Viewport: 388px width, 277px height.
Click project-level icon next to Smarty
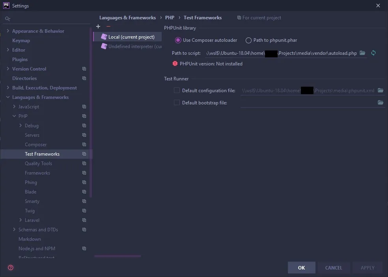(x=84, y=201)
